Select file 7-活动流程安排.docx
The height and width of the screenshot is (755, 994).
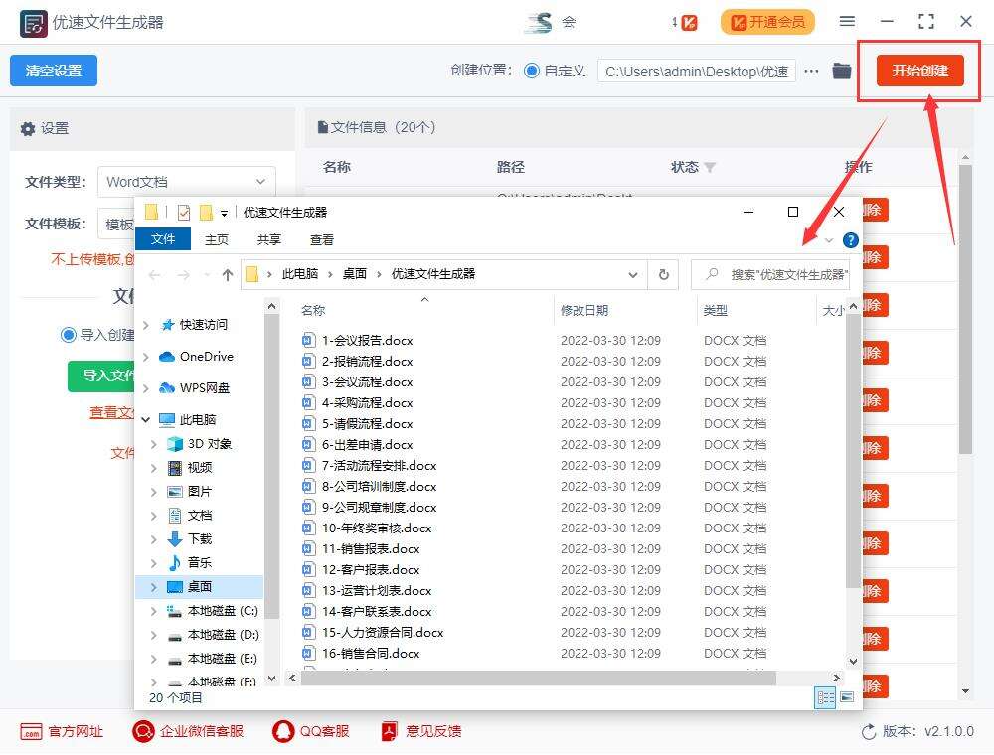[379, 466]
